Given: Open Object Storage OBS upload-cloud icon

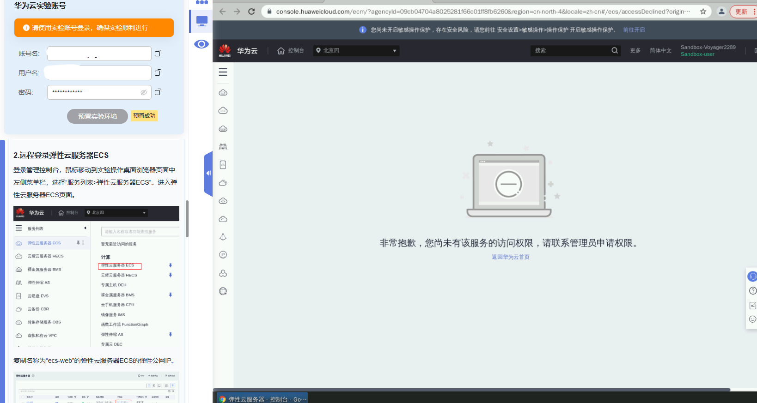Looking at the screenshot, I should 223,201.
